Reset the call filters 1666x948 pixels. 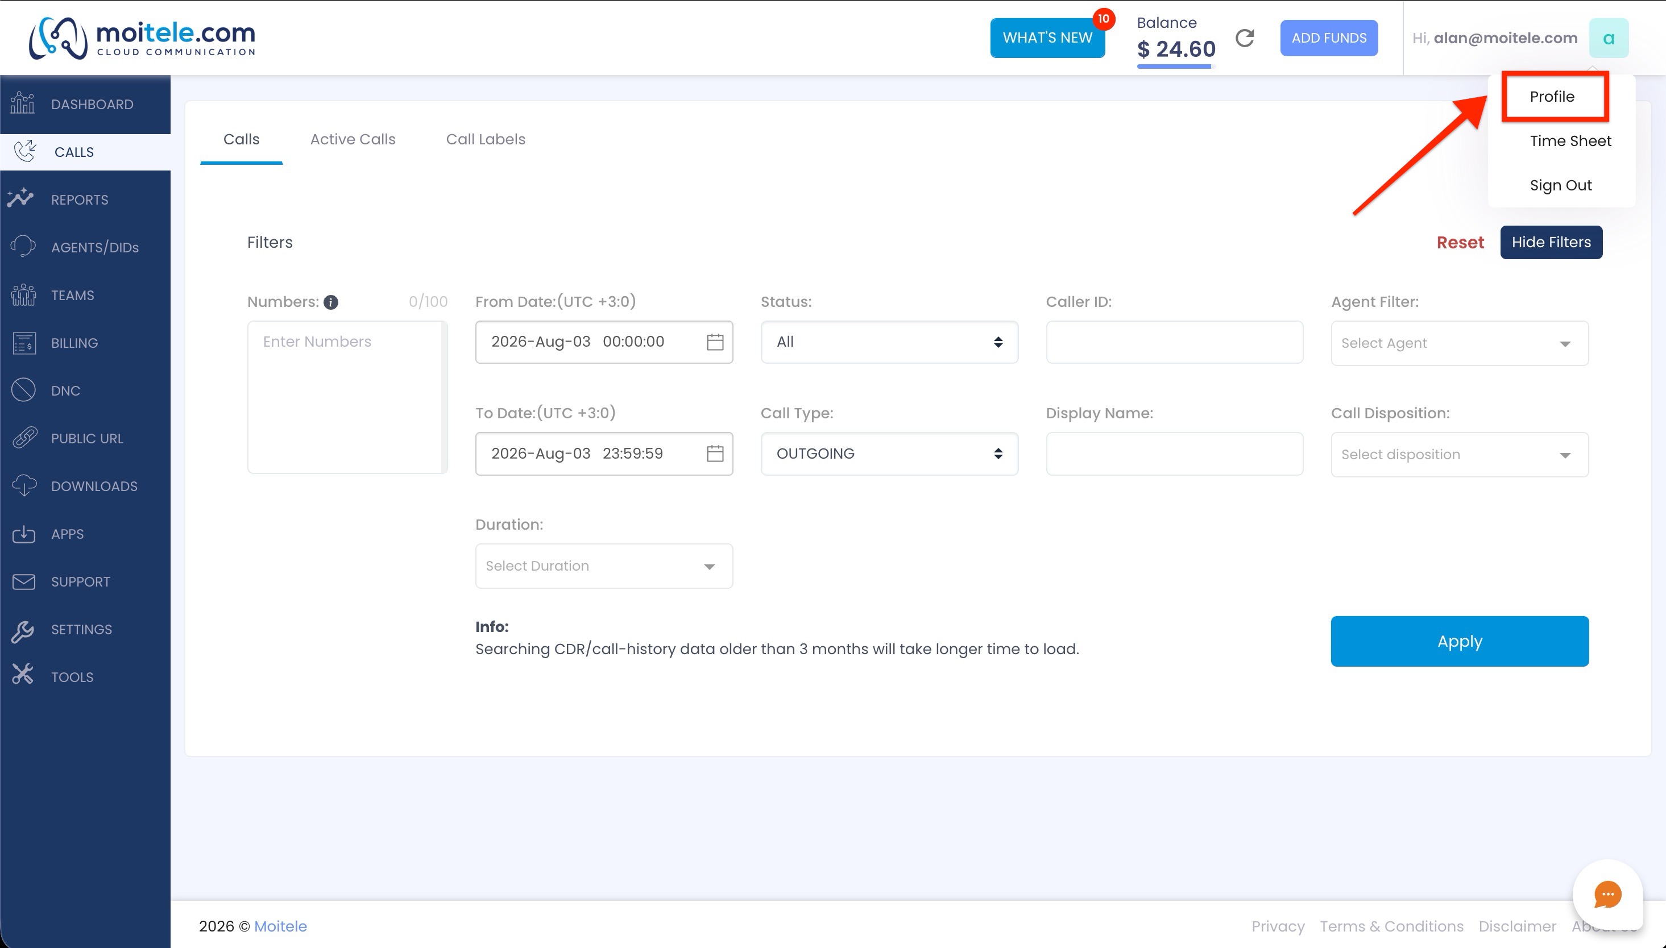tap(1460, 242)
